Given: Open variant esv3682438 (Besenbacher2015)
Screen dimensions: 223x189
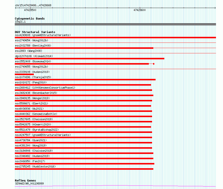Looking at the screenshot, I should pos(36,93).
